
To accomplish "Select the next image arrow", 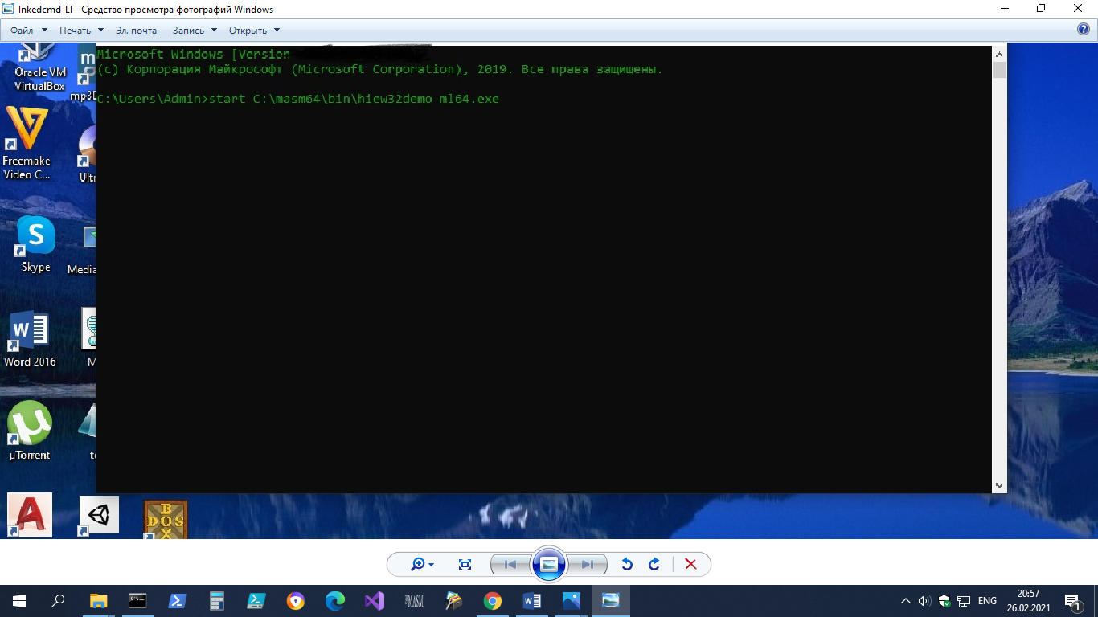I will tap(588, 565).
